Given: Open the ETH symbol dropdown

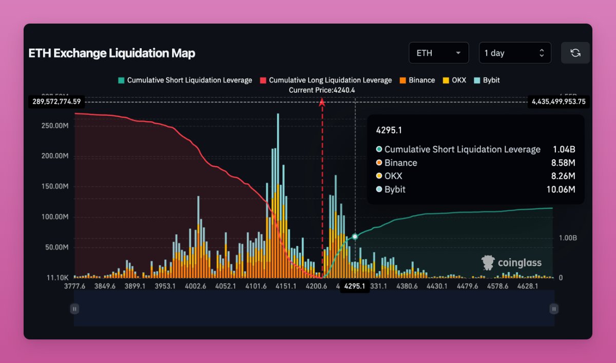Looking at the screenshot, I should (438, 52).
